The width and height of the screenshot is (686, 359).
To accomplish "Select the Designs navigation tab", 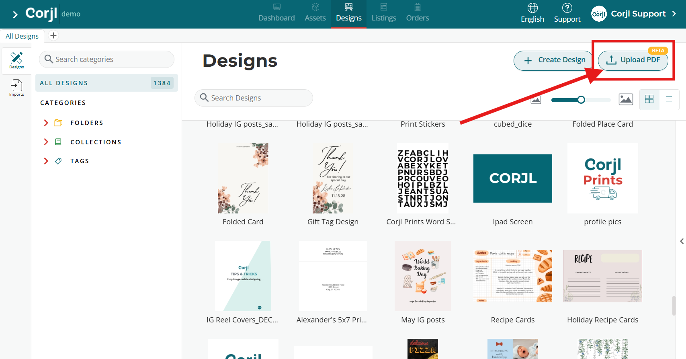I will pos(348,13).
